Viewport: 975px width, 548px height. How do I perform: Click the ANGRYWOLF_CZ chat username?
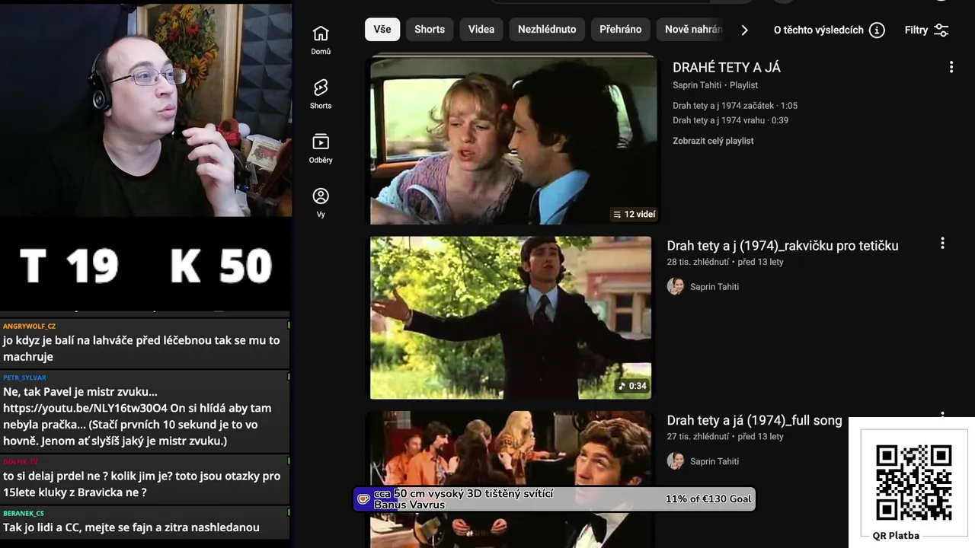click(29, 326)
